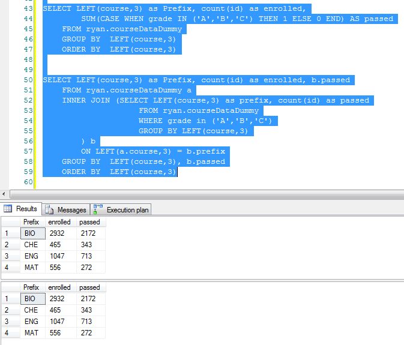Click 272 passed value in first grid
Image resolution: width=404 pixels, height=345 pixels.
point(91,268)
